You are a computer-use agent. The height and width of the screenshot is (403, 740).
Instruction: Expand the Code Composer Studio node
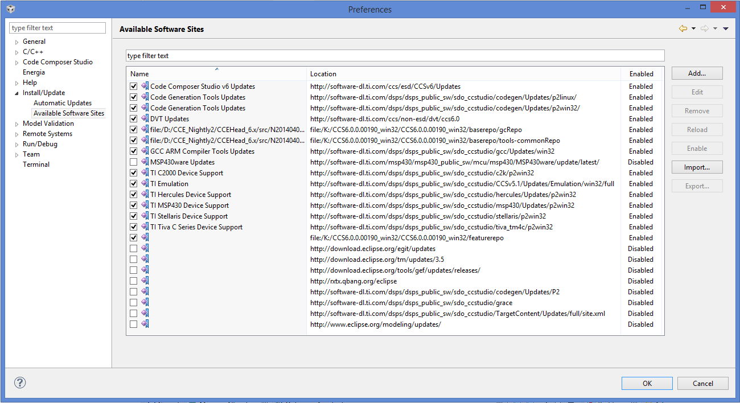(x=17, y=63)
